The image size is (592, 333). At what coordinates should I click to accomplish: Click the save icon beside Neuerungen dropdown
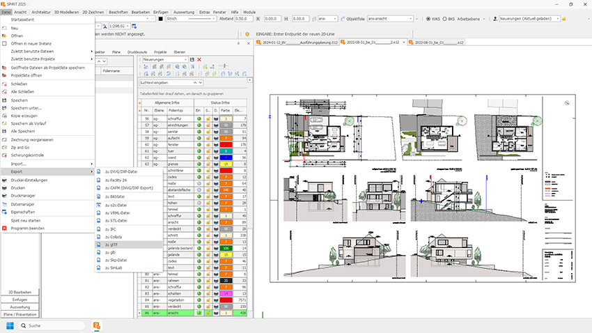[192, 60]
